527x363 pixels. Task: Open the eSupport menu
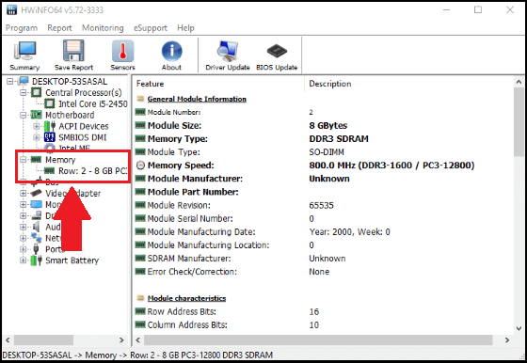click(151, 28)
